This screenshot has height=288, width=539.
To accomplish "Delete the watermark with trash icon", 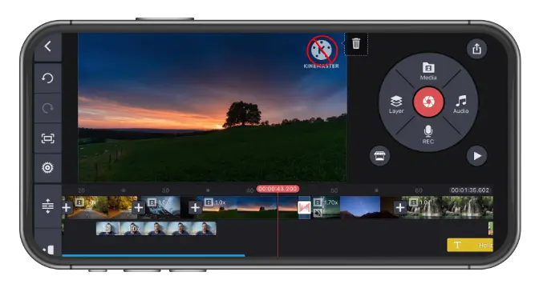I will tap(356, 43).
